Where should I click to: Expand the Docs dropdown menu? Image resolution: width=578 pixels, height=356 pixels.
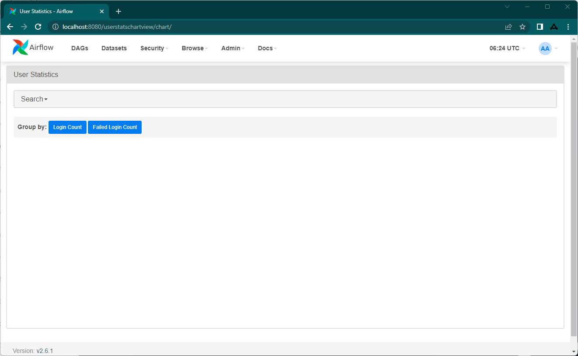coord(267,48)
